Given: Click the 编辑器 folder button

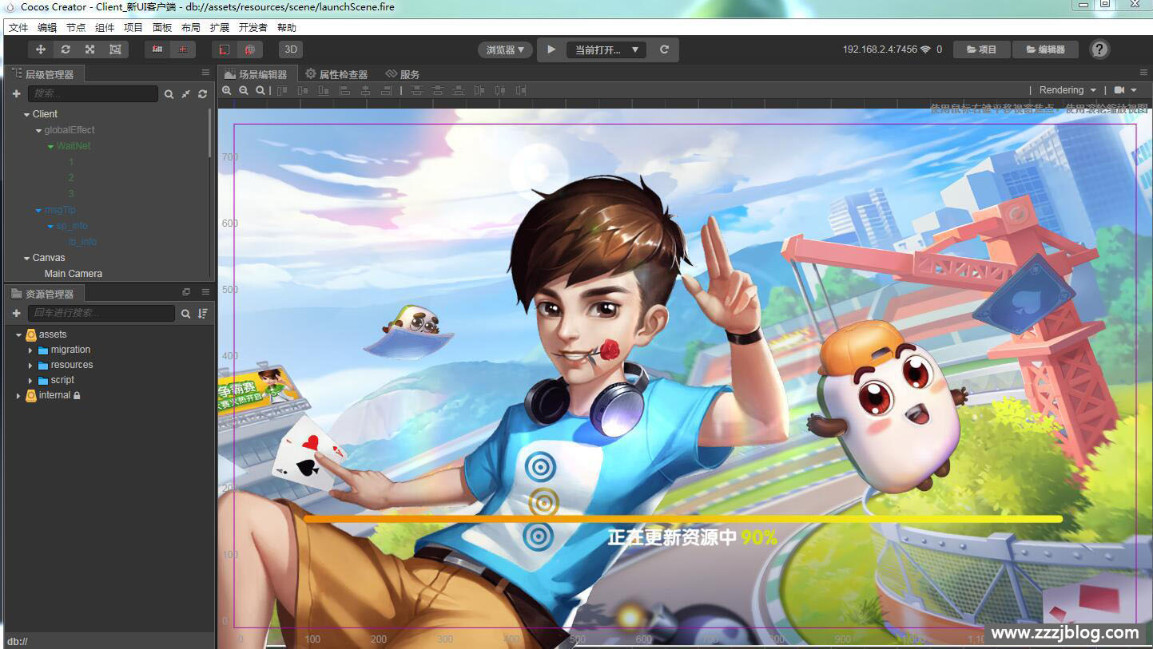Looking at the screenshot, I should coord(1045,49).
